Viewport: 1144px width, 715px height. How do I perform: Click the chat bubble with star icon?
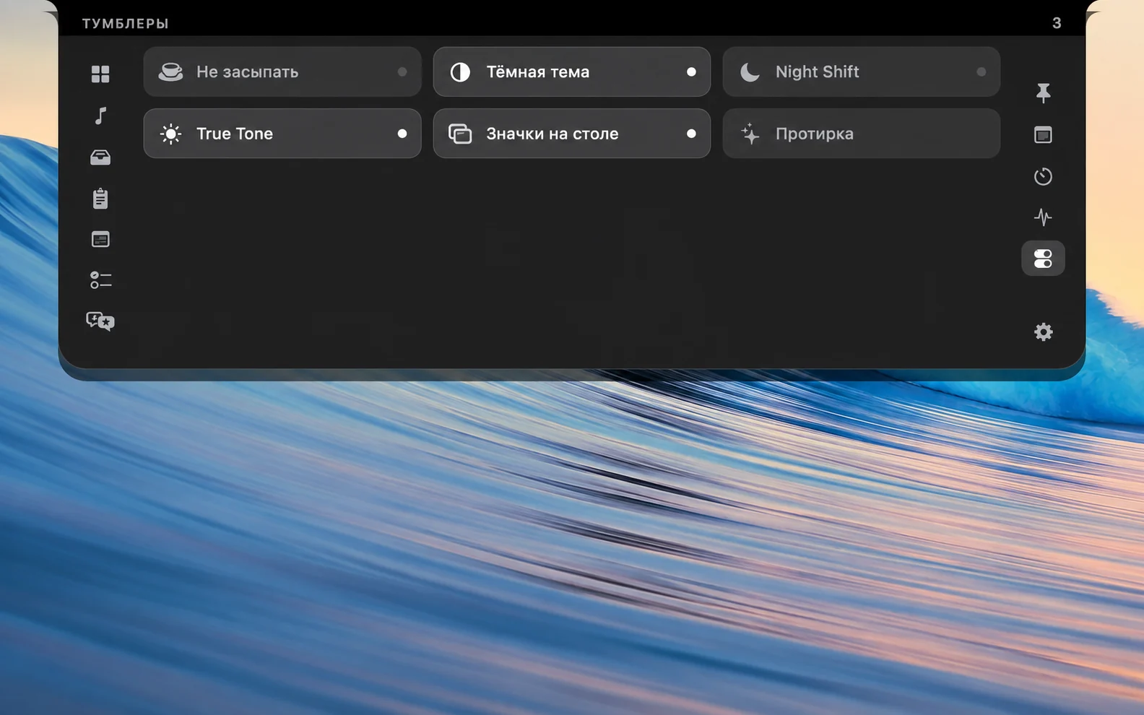(x=100, y=321)
